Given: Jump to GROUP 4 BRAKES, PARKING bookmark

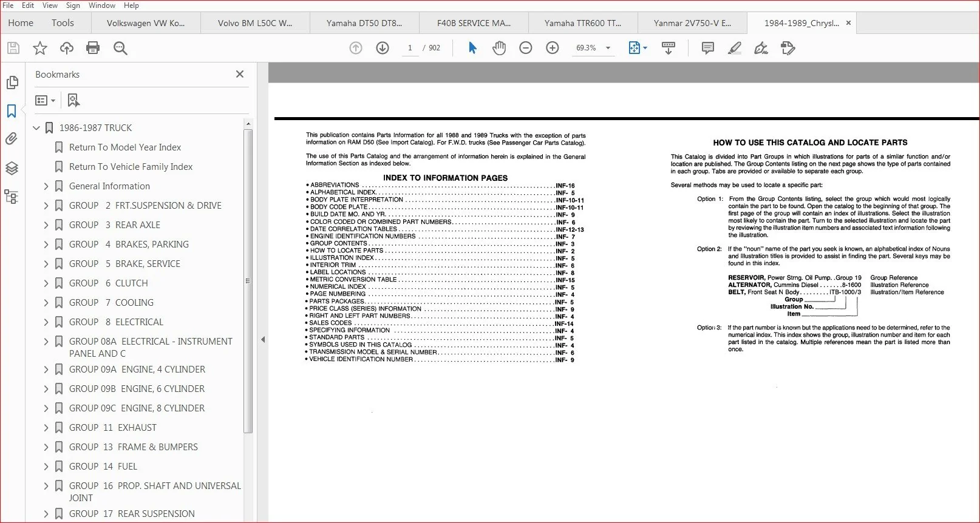Looking at the screenshot, I should click(129, 245).
